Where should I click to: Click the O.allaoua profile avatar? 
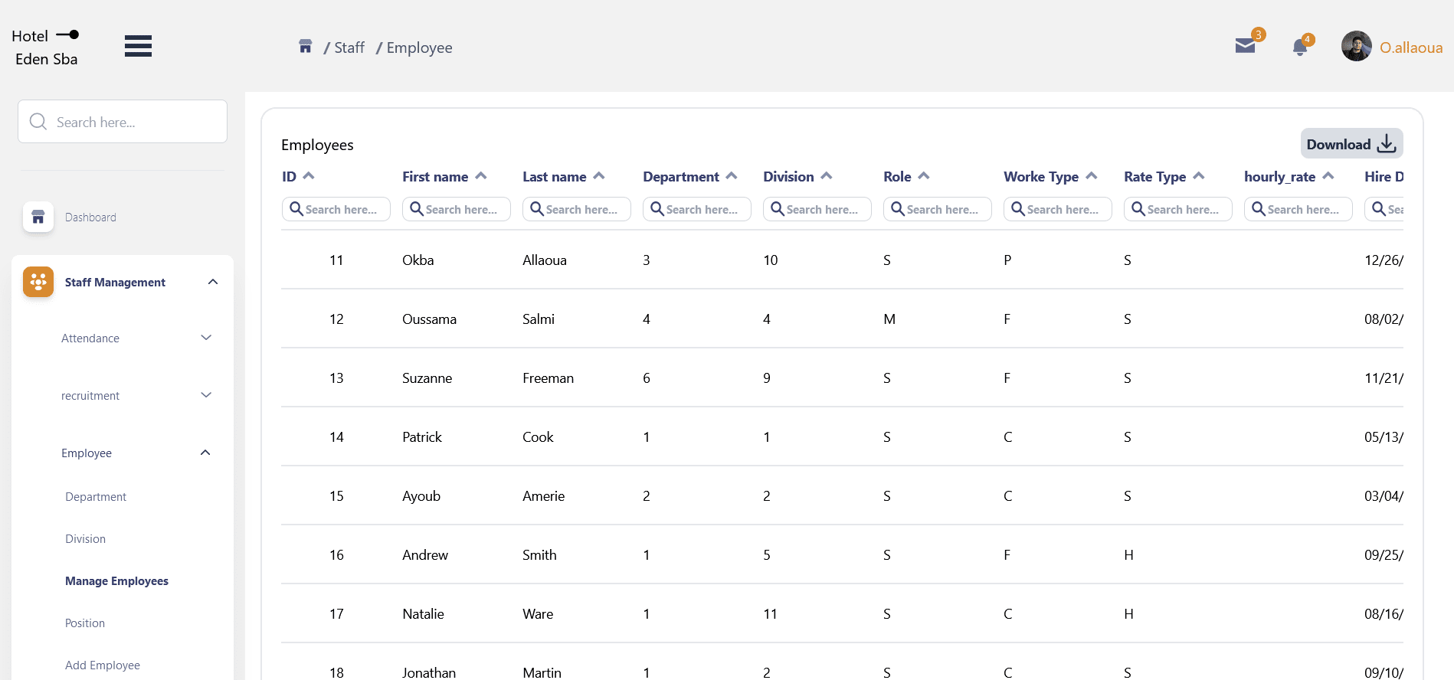click(x=1356, y=46)
